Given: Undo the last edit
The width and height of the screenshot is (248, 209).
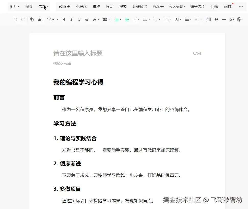Looking at the screenshot, I should (15, 19).
